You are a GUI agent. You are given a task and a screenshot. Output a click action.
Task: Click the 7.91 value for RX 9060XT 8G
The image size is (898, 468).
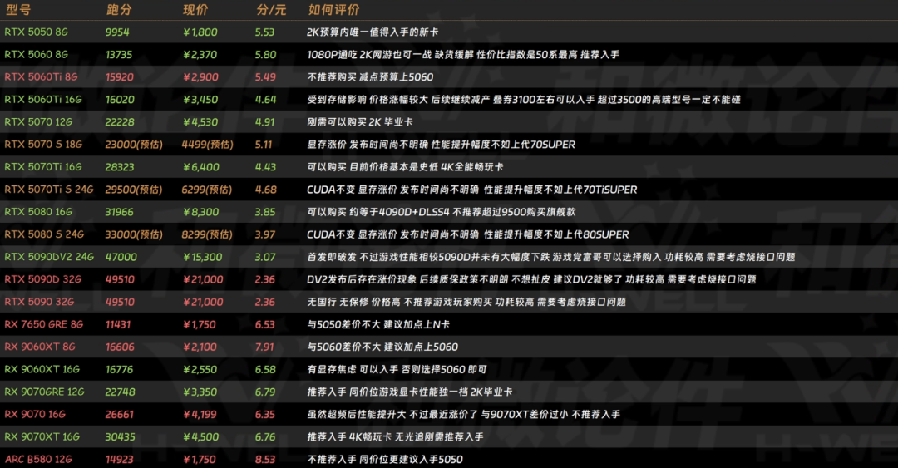coord(264,347)
